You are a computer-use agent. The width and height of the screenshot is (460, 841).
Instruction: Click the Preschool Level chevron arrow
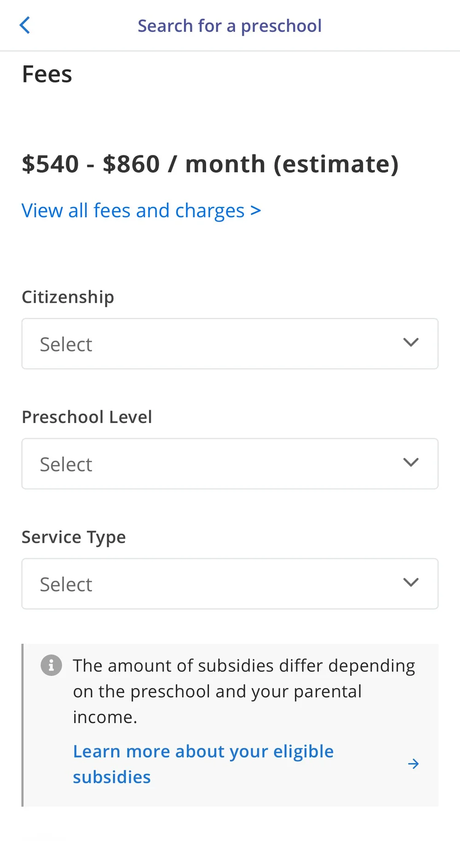[410, 462]
